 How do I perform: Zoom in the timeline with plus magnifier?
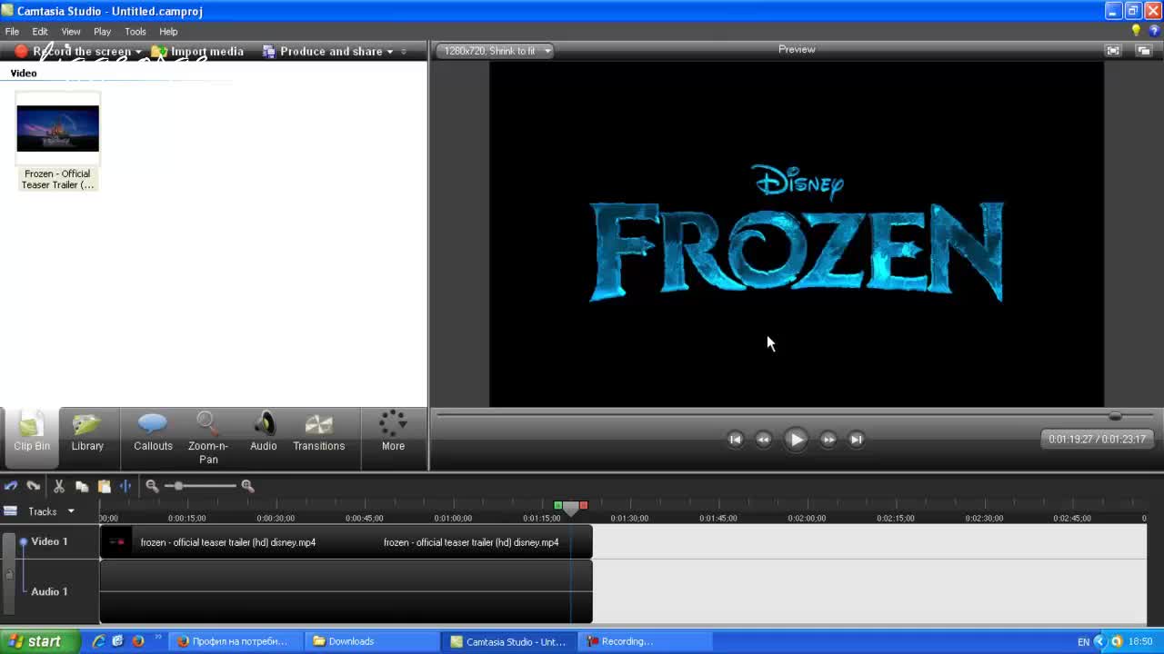pos(247,486)
